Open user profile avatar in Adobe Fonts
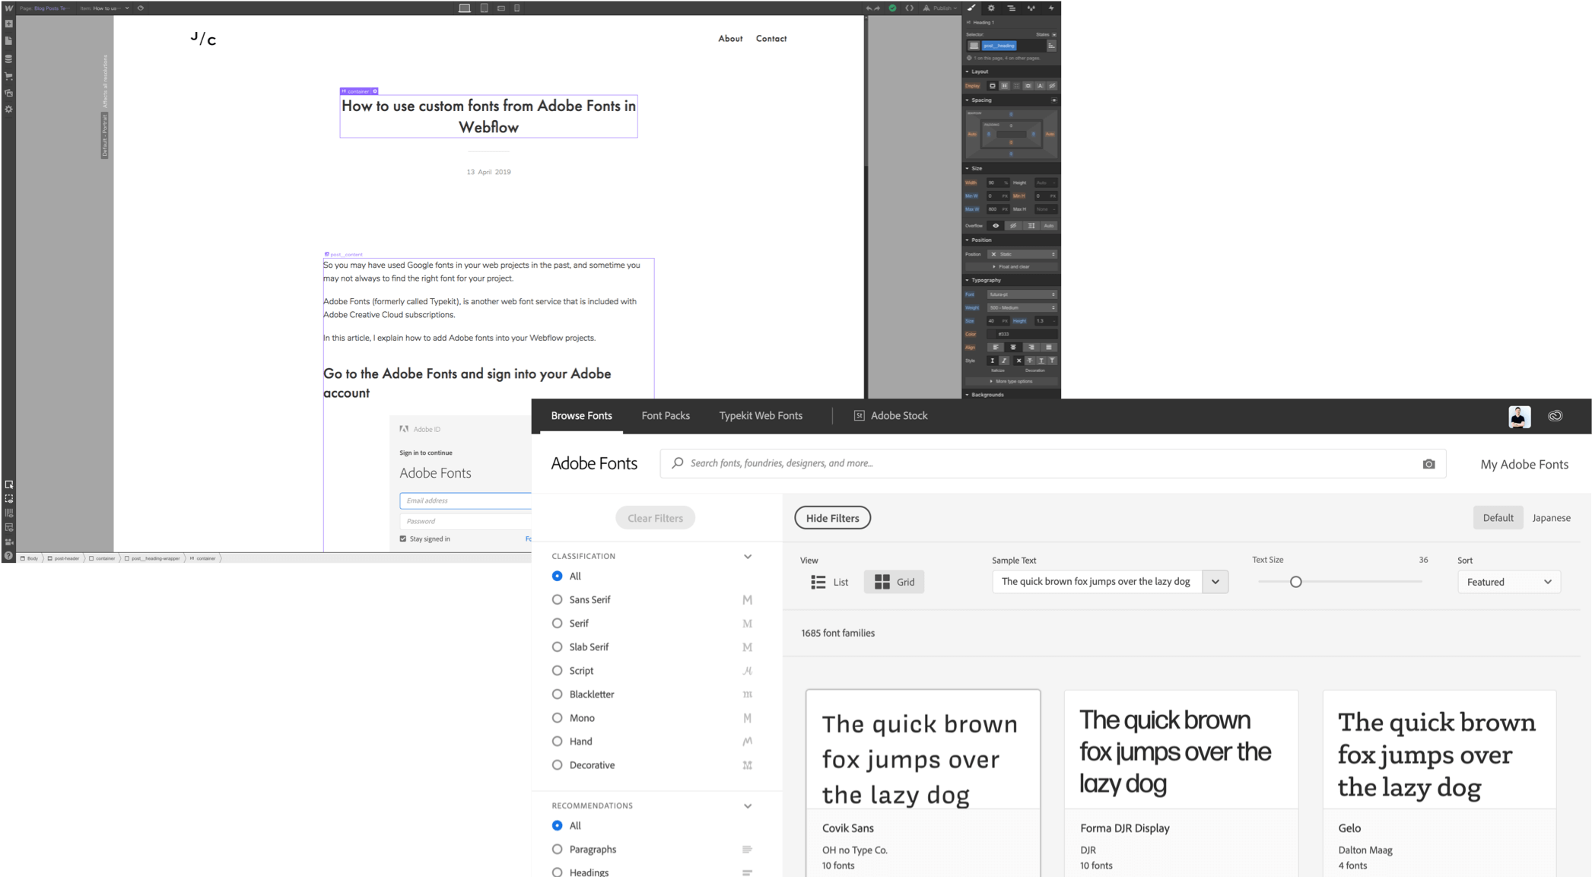This screenshot has height=877, width=1592. click(1519, 417)
